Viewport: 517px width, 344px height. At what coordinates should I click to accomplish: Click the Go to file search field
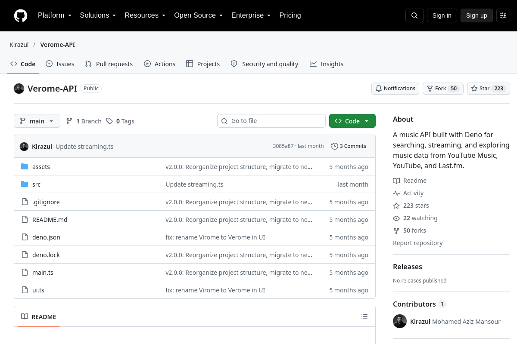(x=271, y=121)
